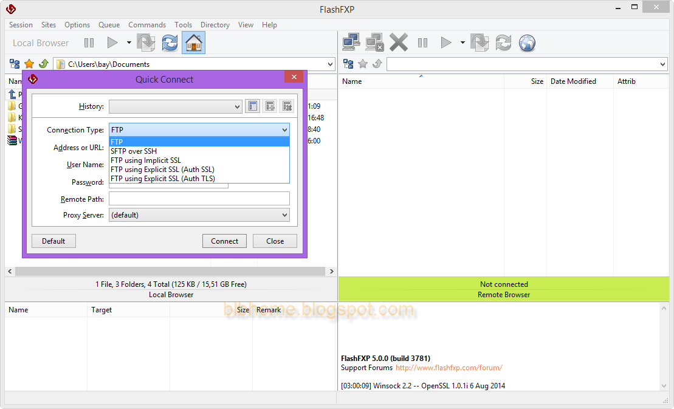The height and width of the screenshot is (409, 674).
Task: Click the Default button
Action: point(53,241)
